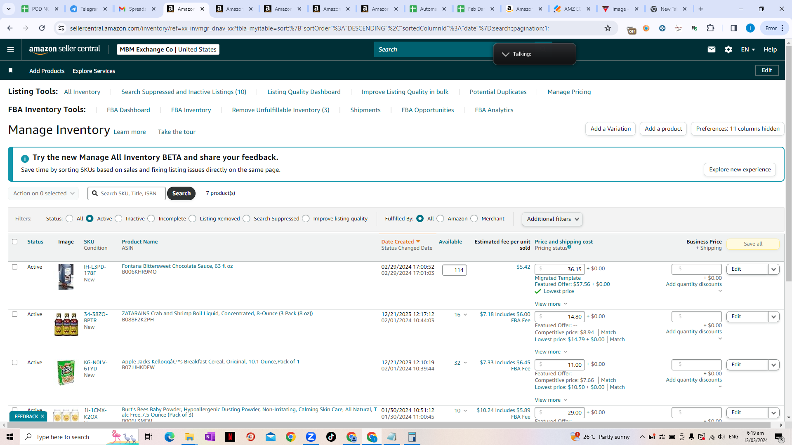Viewport: 792px width, 445px height.
Task: Go to FBA Dashboard tool
Action: coord(128,110)
